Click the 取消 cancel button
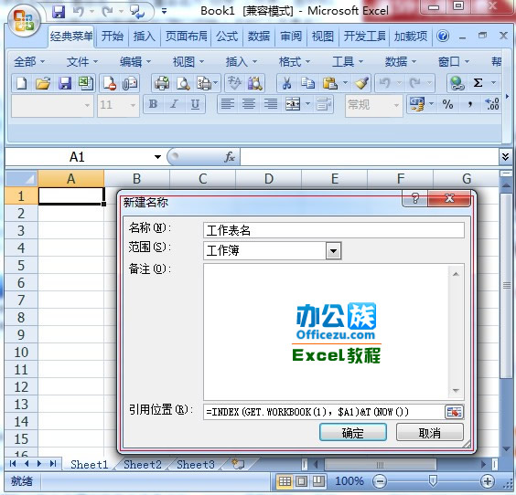The width and height of the screenshot is (516, 495). coord(429,433)
